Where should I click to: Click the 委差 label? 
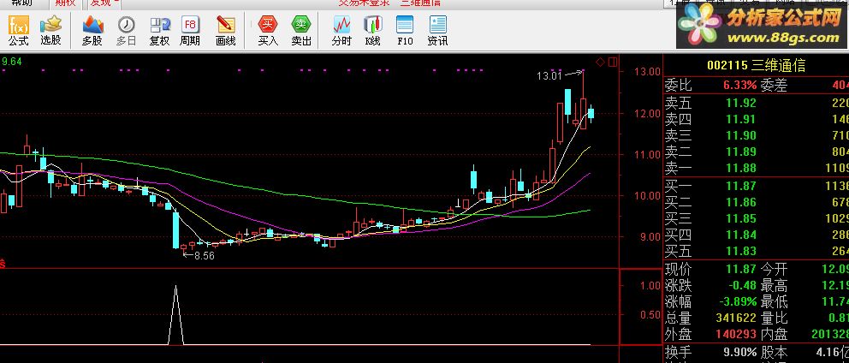click(x=775, y=85)
